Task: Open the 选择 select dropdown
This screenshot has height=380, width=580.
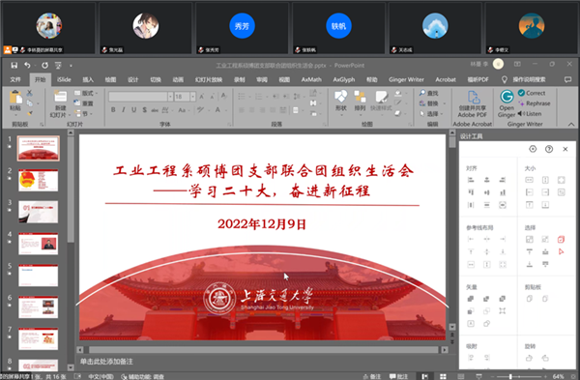Action: click(432, 113)
